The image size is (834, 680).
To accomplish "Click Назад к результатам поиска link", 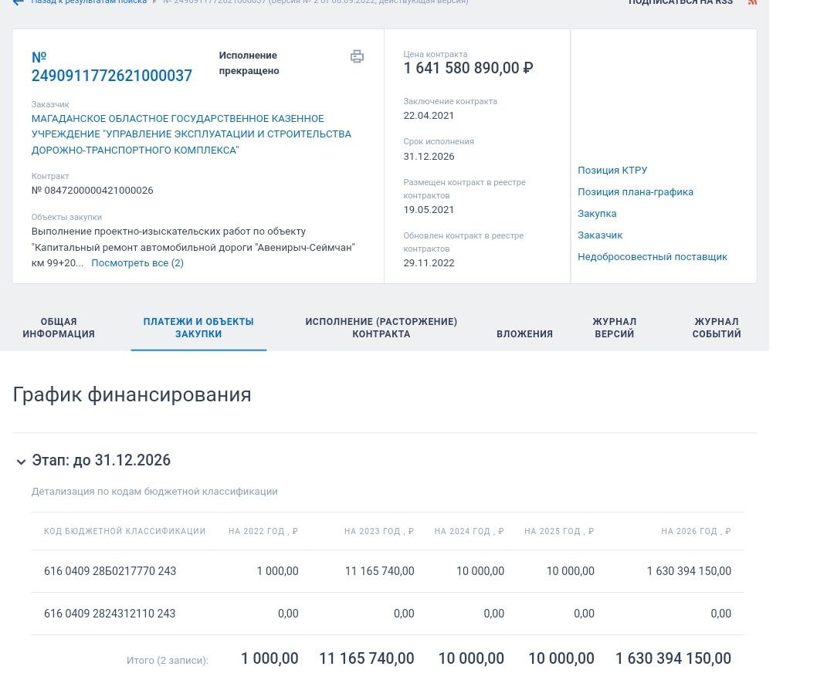I will pyautogui.click(x=89, y=2).
